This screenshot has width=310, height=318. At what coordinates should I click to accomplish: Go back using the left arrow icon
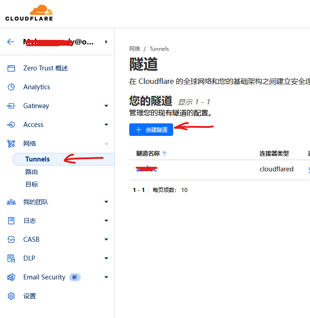(11, 42)
